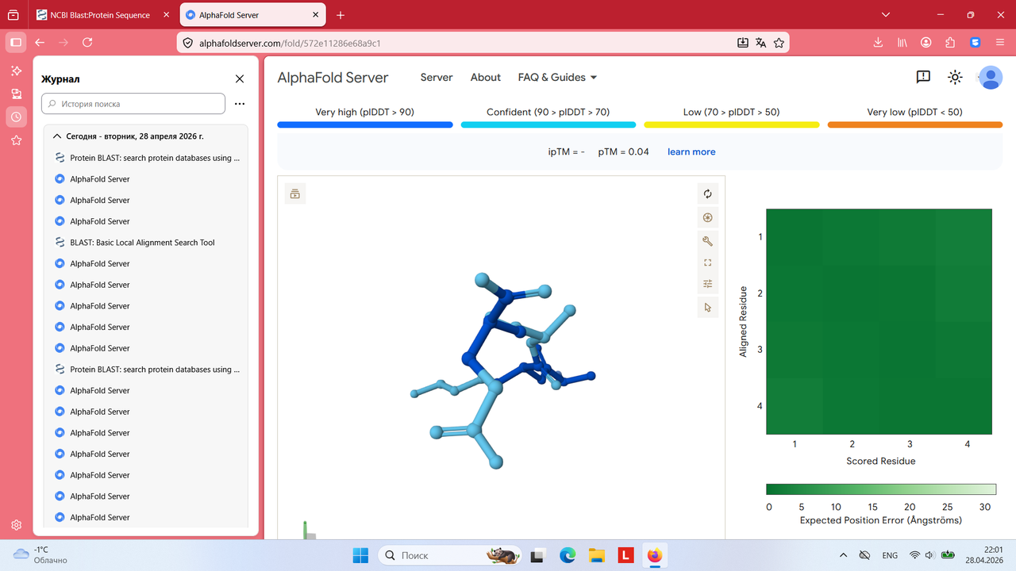
Task: Click the PAE heatmap plot
Action: [879, 321]
